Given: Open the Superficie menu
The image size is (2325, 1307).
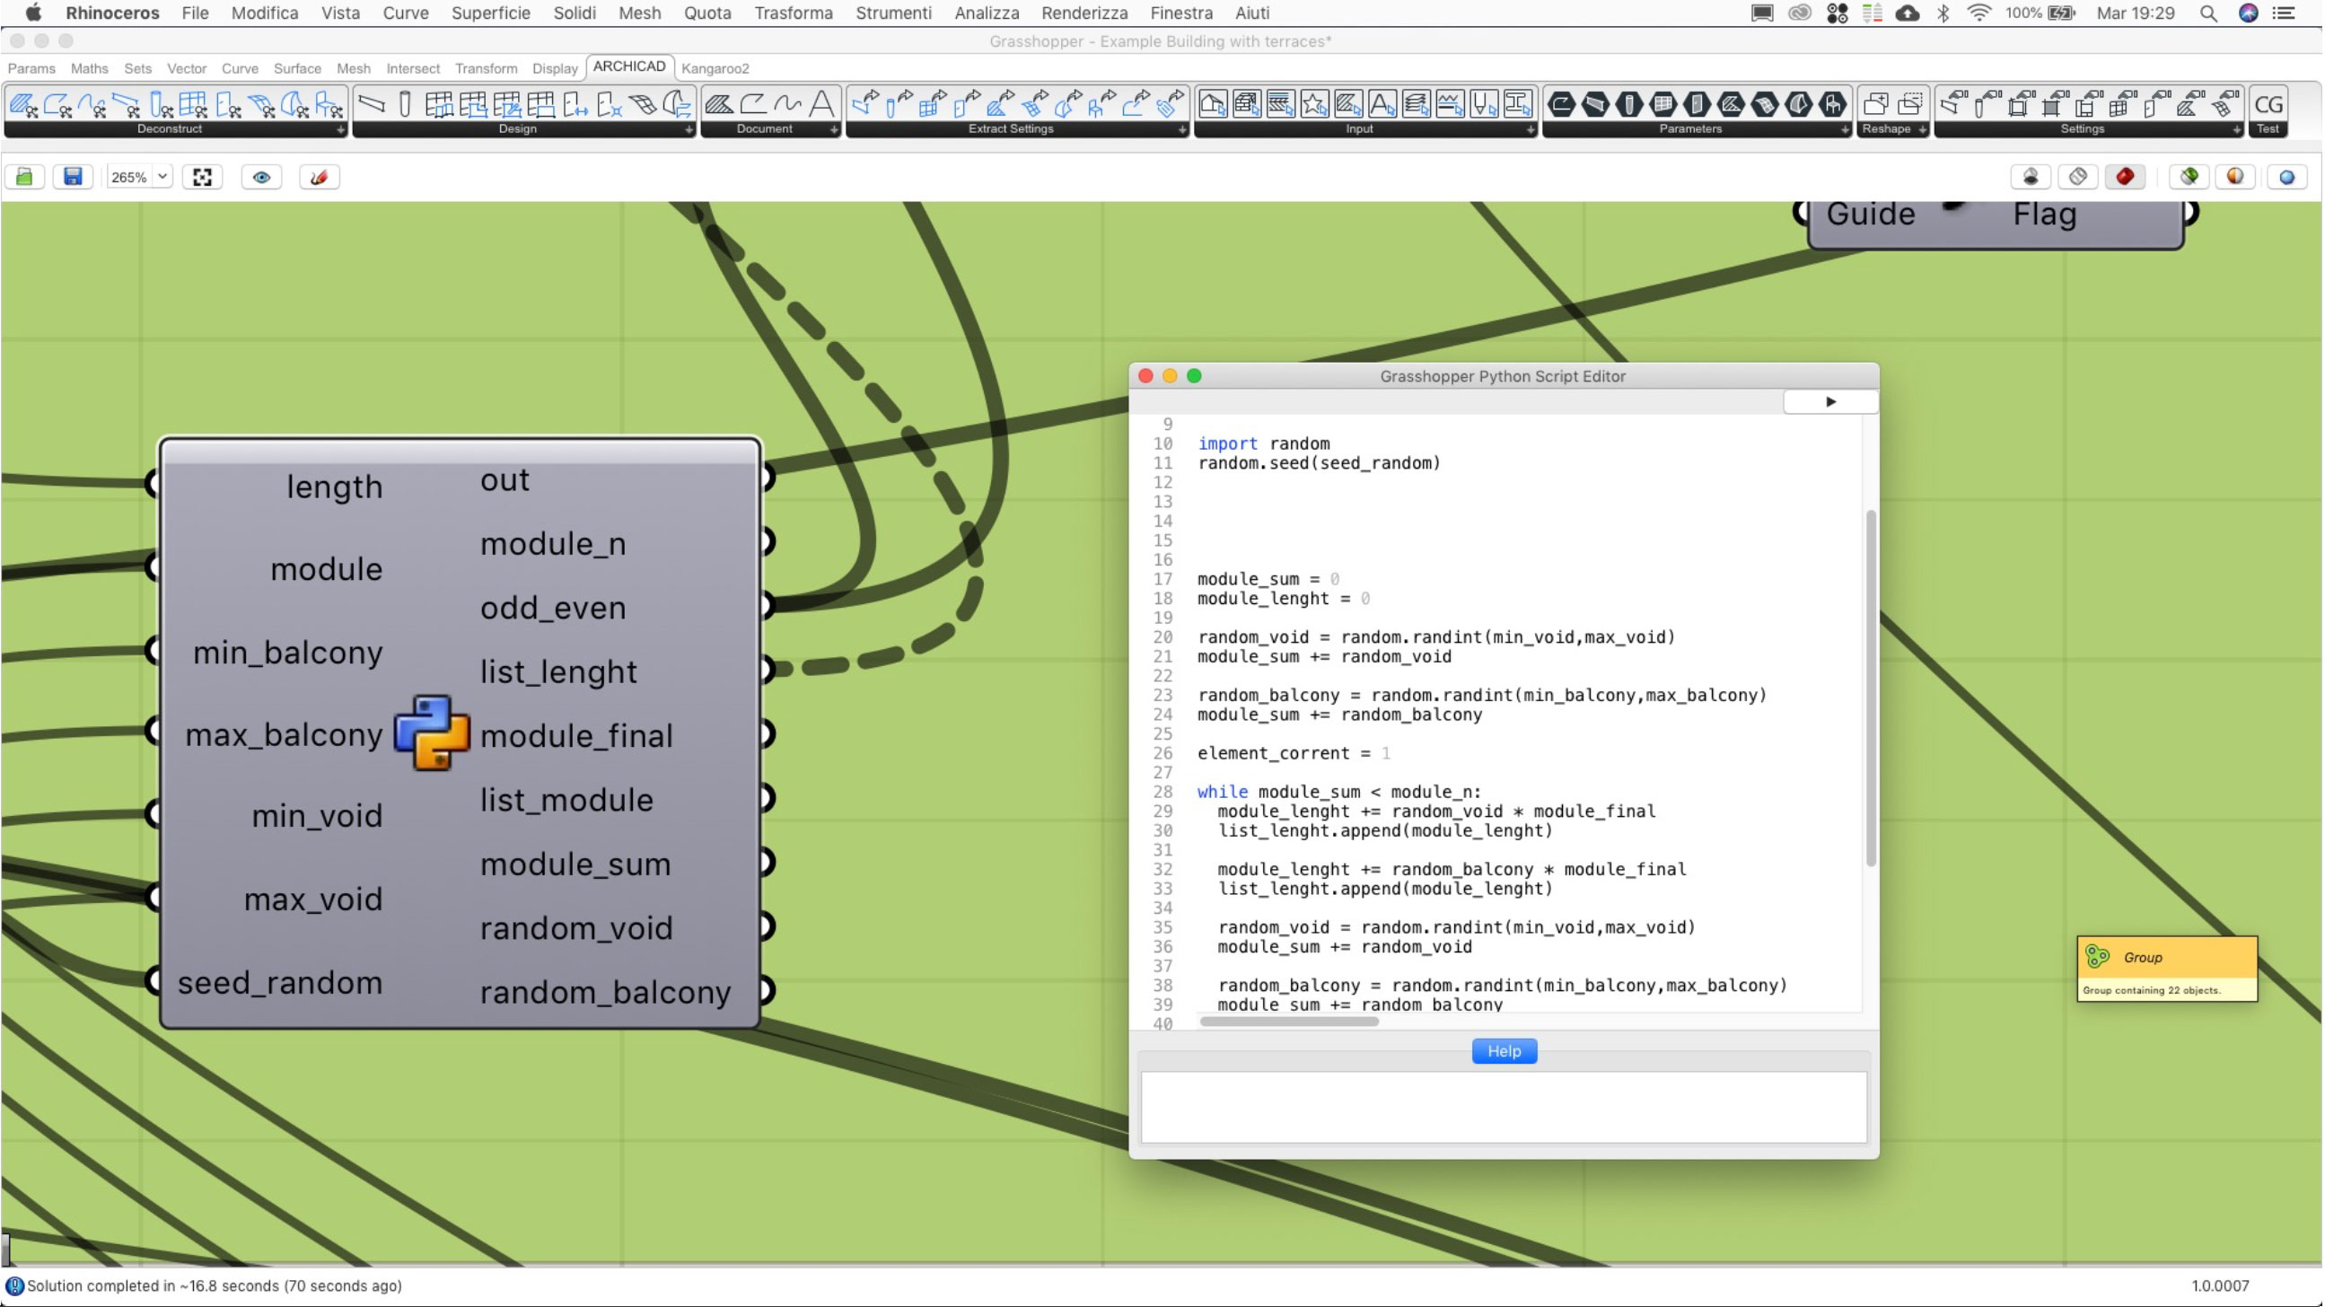Looking at the screenshot, I should click(490, 13).
